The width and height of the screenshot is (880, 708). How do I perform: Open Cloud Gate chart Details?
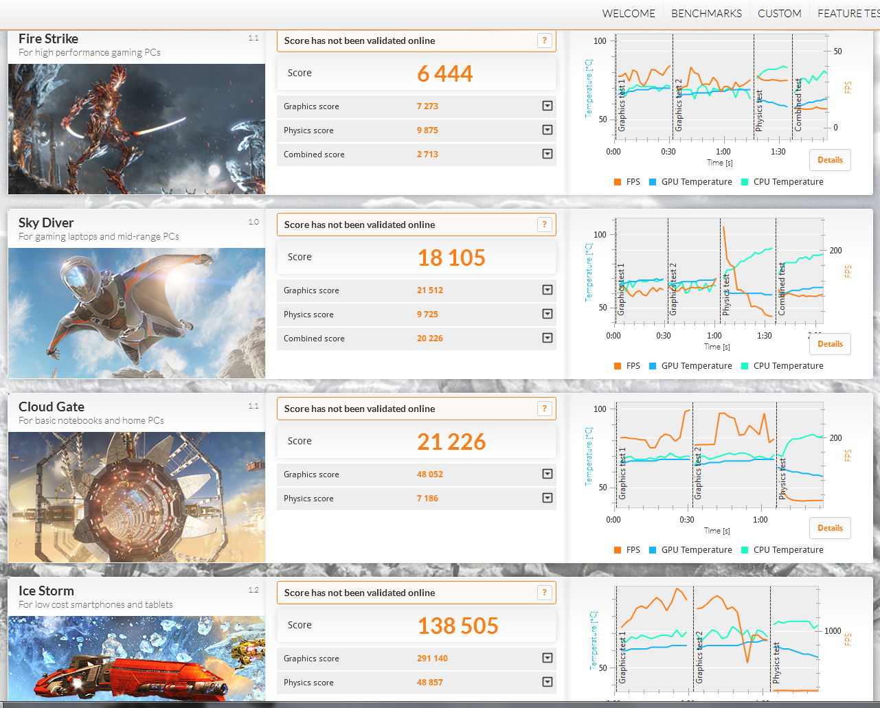click(830, 528)
